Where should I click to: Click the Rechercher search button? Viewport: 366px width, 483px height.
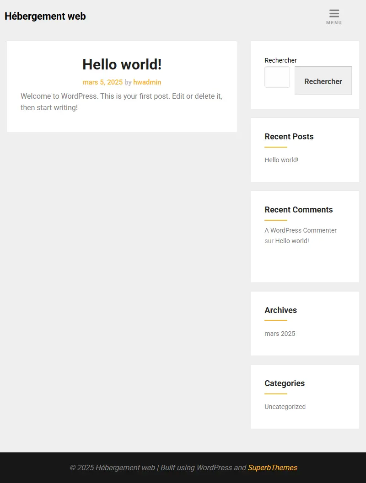[323, 81]
